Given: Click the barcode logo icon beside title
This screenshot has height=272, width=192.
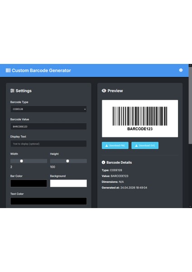Looking at the screenshot, I should tap(8, 70).
